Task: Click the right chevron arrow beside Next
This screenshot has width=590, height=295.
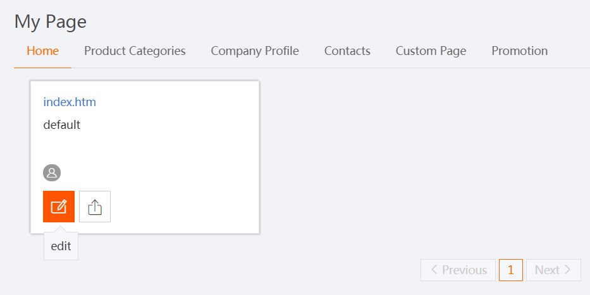Action: click(568, 270)
